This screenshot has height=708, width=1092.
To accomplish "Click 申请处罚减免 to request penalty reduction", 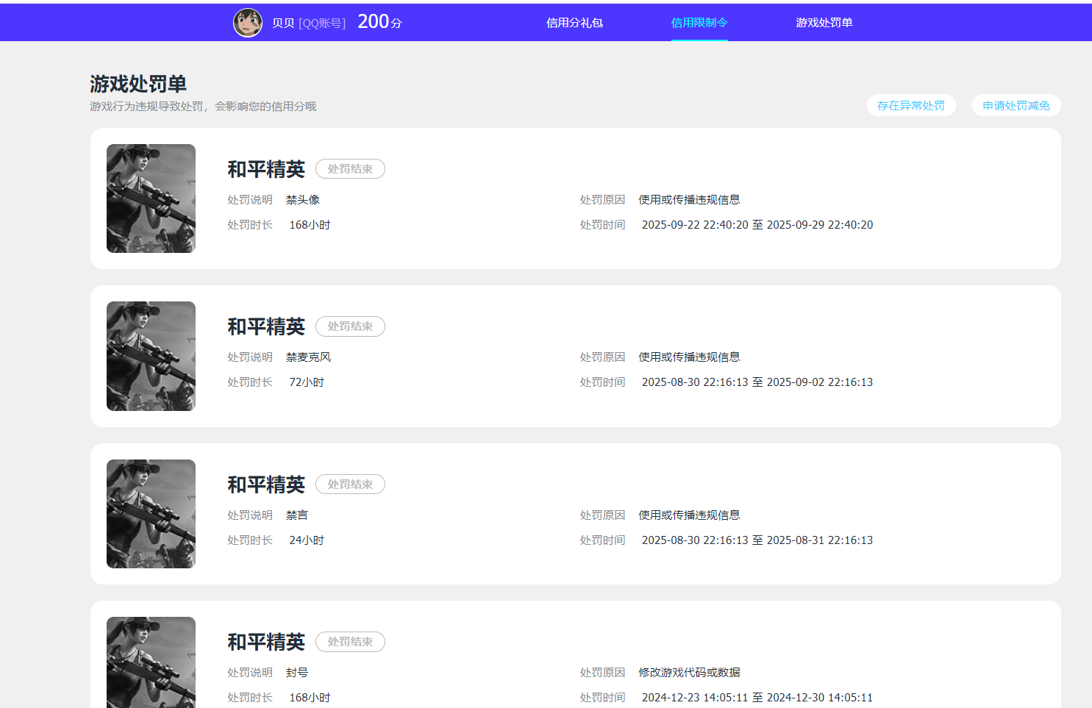I will (1016, 104).
